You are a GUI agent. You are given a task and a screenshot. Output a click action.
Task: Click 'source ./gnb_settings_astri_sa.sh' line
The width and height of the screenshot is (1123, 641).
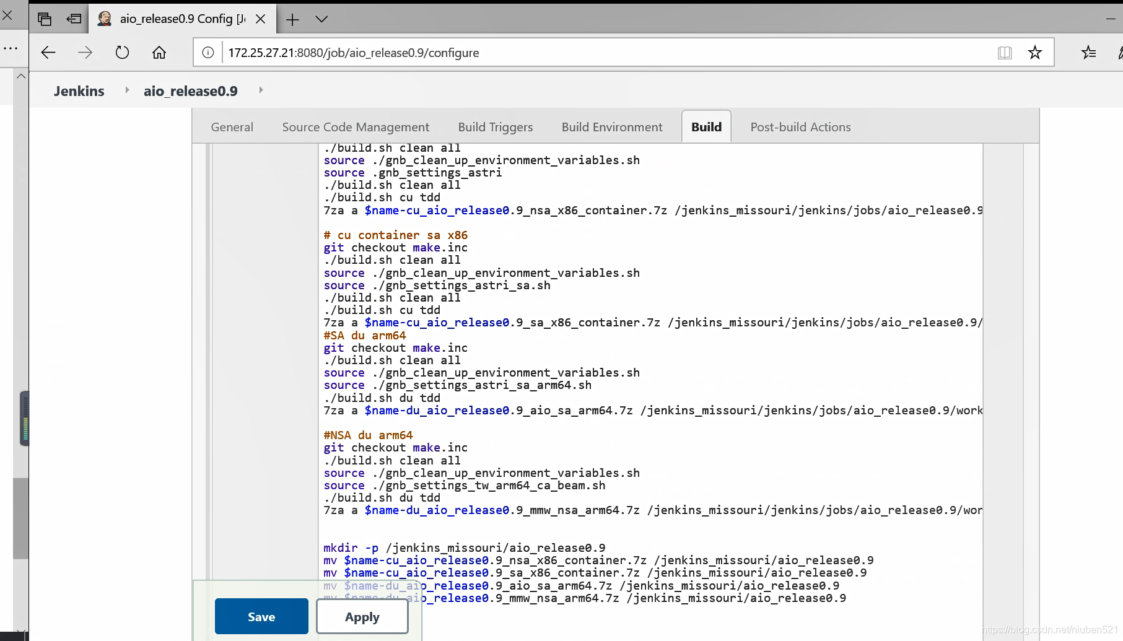coord(437,286)
